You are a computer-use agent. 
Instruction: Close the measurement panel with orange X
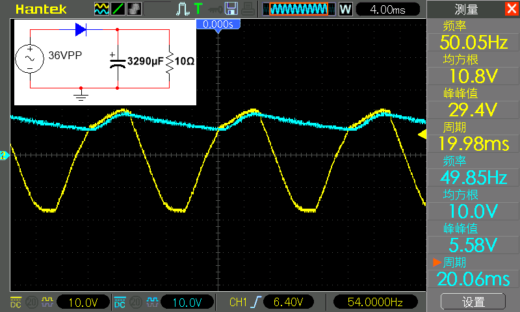pos(511,8)
